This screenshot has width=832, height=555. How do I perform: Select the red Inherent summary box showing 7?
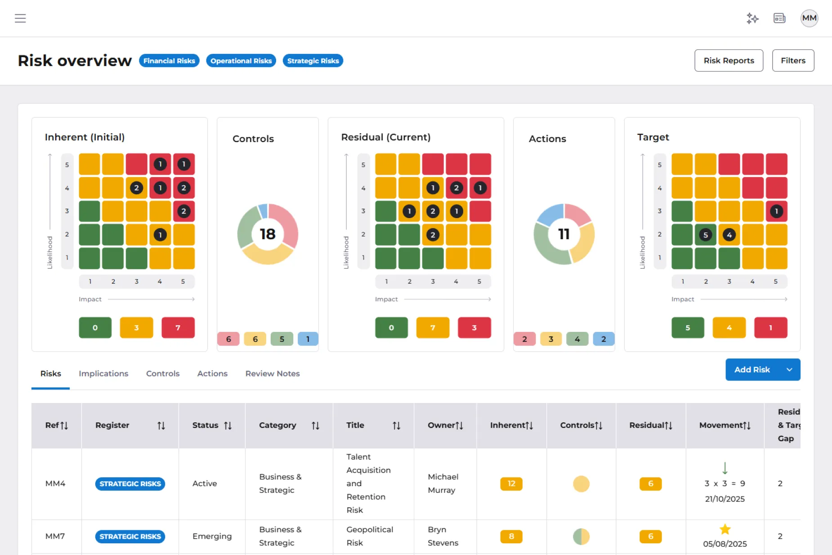tap(178, 328)
